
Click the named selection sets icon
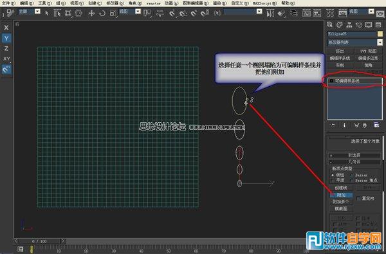(217, 13)
